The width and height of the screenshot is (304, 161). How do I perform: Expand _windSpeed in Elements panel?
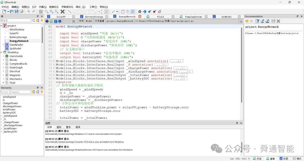click(x=1, y=116)
